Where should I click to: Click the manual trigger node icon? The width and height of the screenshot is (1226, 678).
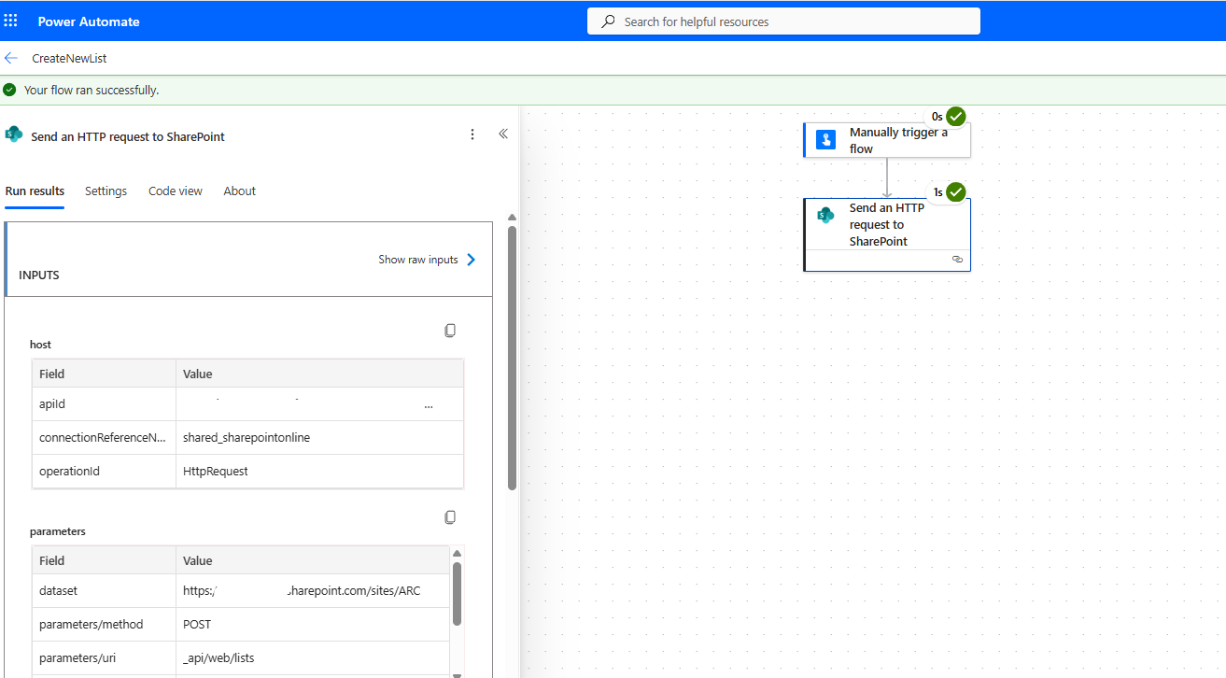click(x=825, y=140)
